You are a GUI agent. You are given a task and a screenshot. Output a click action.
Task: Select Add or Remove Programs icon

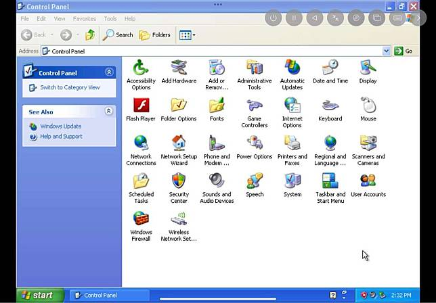217,74
